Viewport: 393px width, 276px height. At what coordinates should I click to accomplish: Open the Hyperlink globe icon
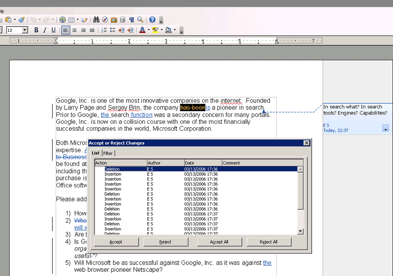coord(63,20)
